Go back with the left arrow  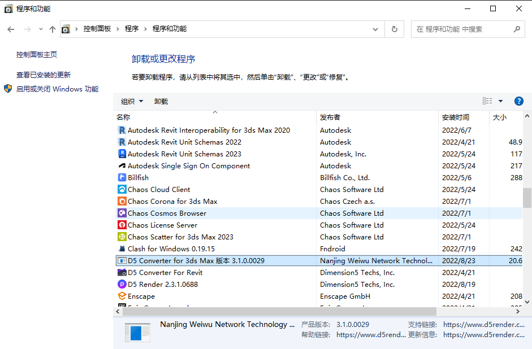pos(11,29)
